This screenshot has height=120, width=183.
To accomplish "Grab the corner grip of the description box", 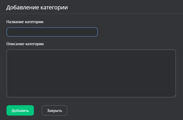I will click(x=174, y=96).
